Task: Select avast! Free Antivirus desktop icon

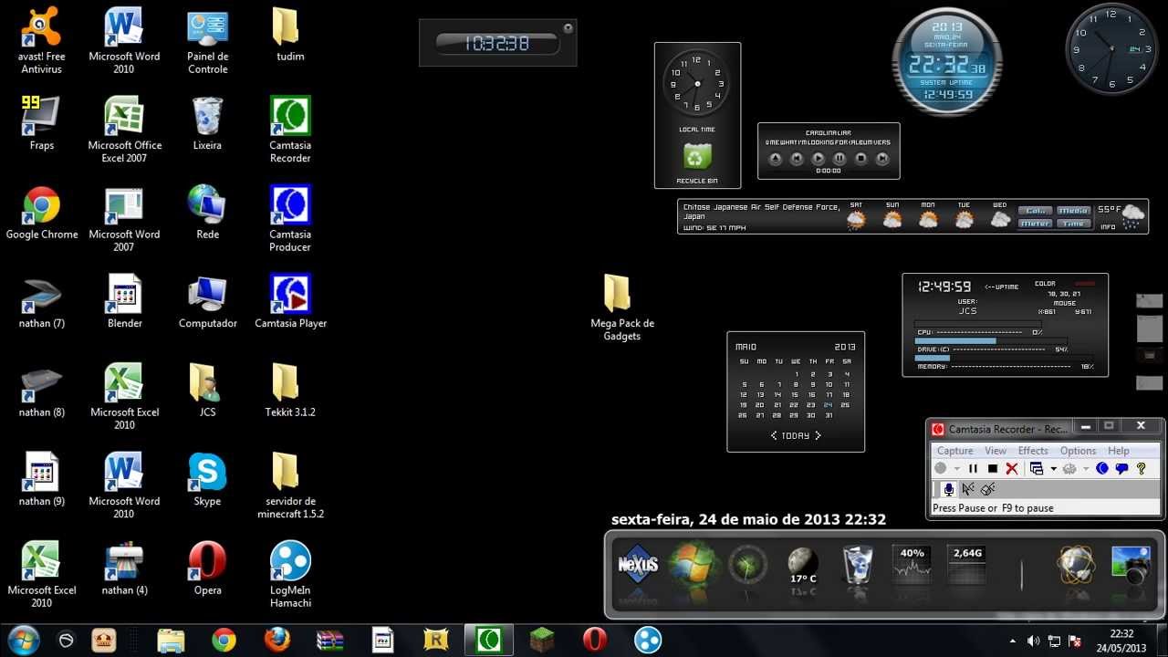Action: click(42, 41)
